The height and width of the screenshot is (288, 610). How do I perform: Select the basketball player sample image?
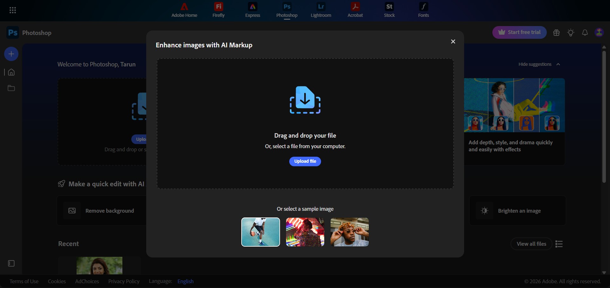pyautogui.click(x=261, y=232)
